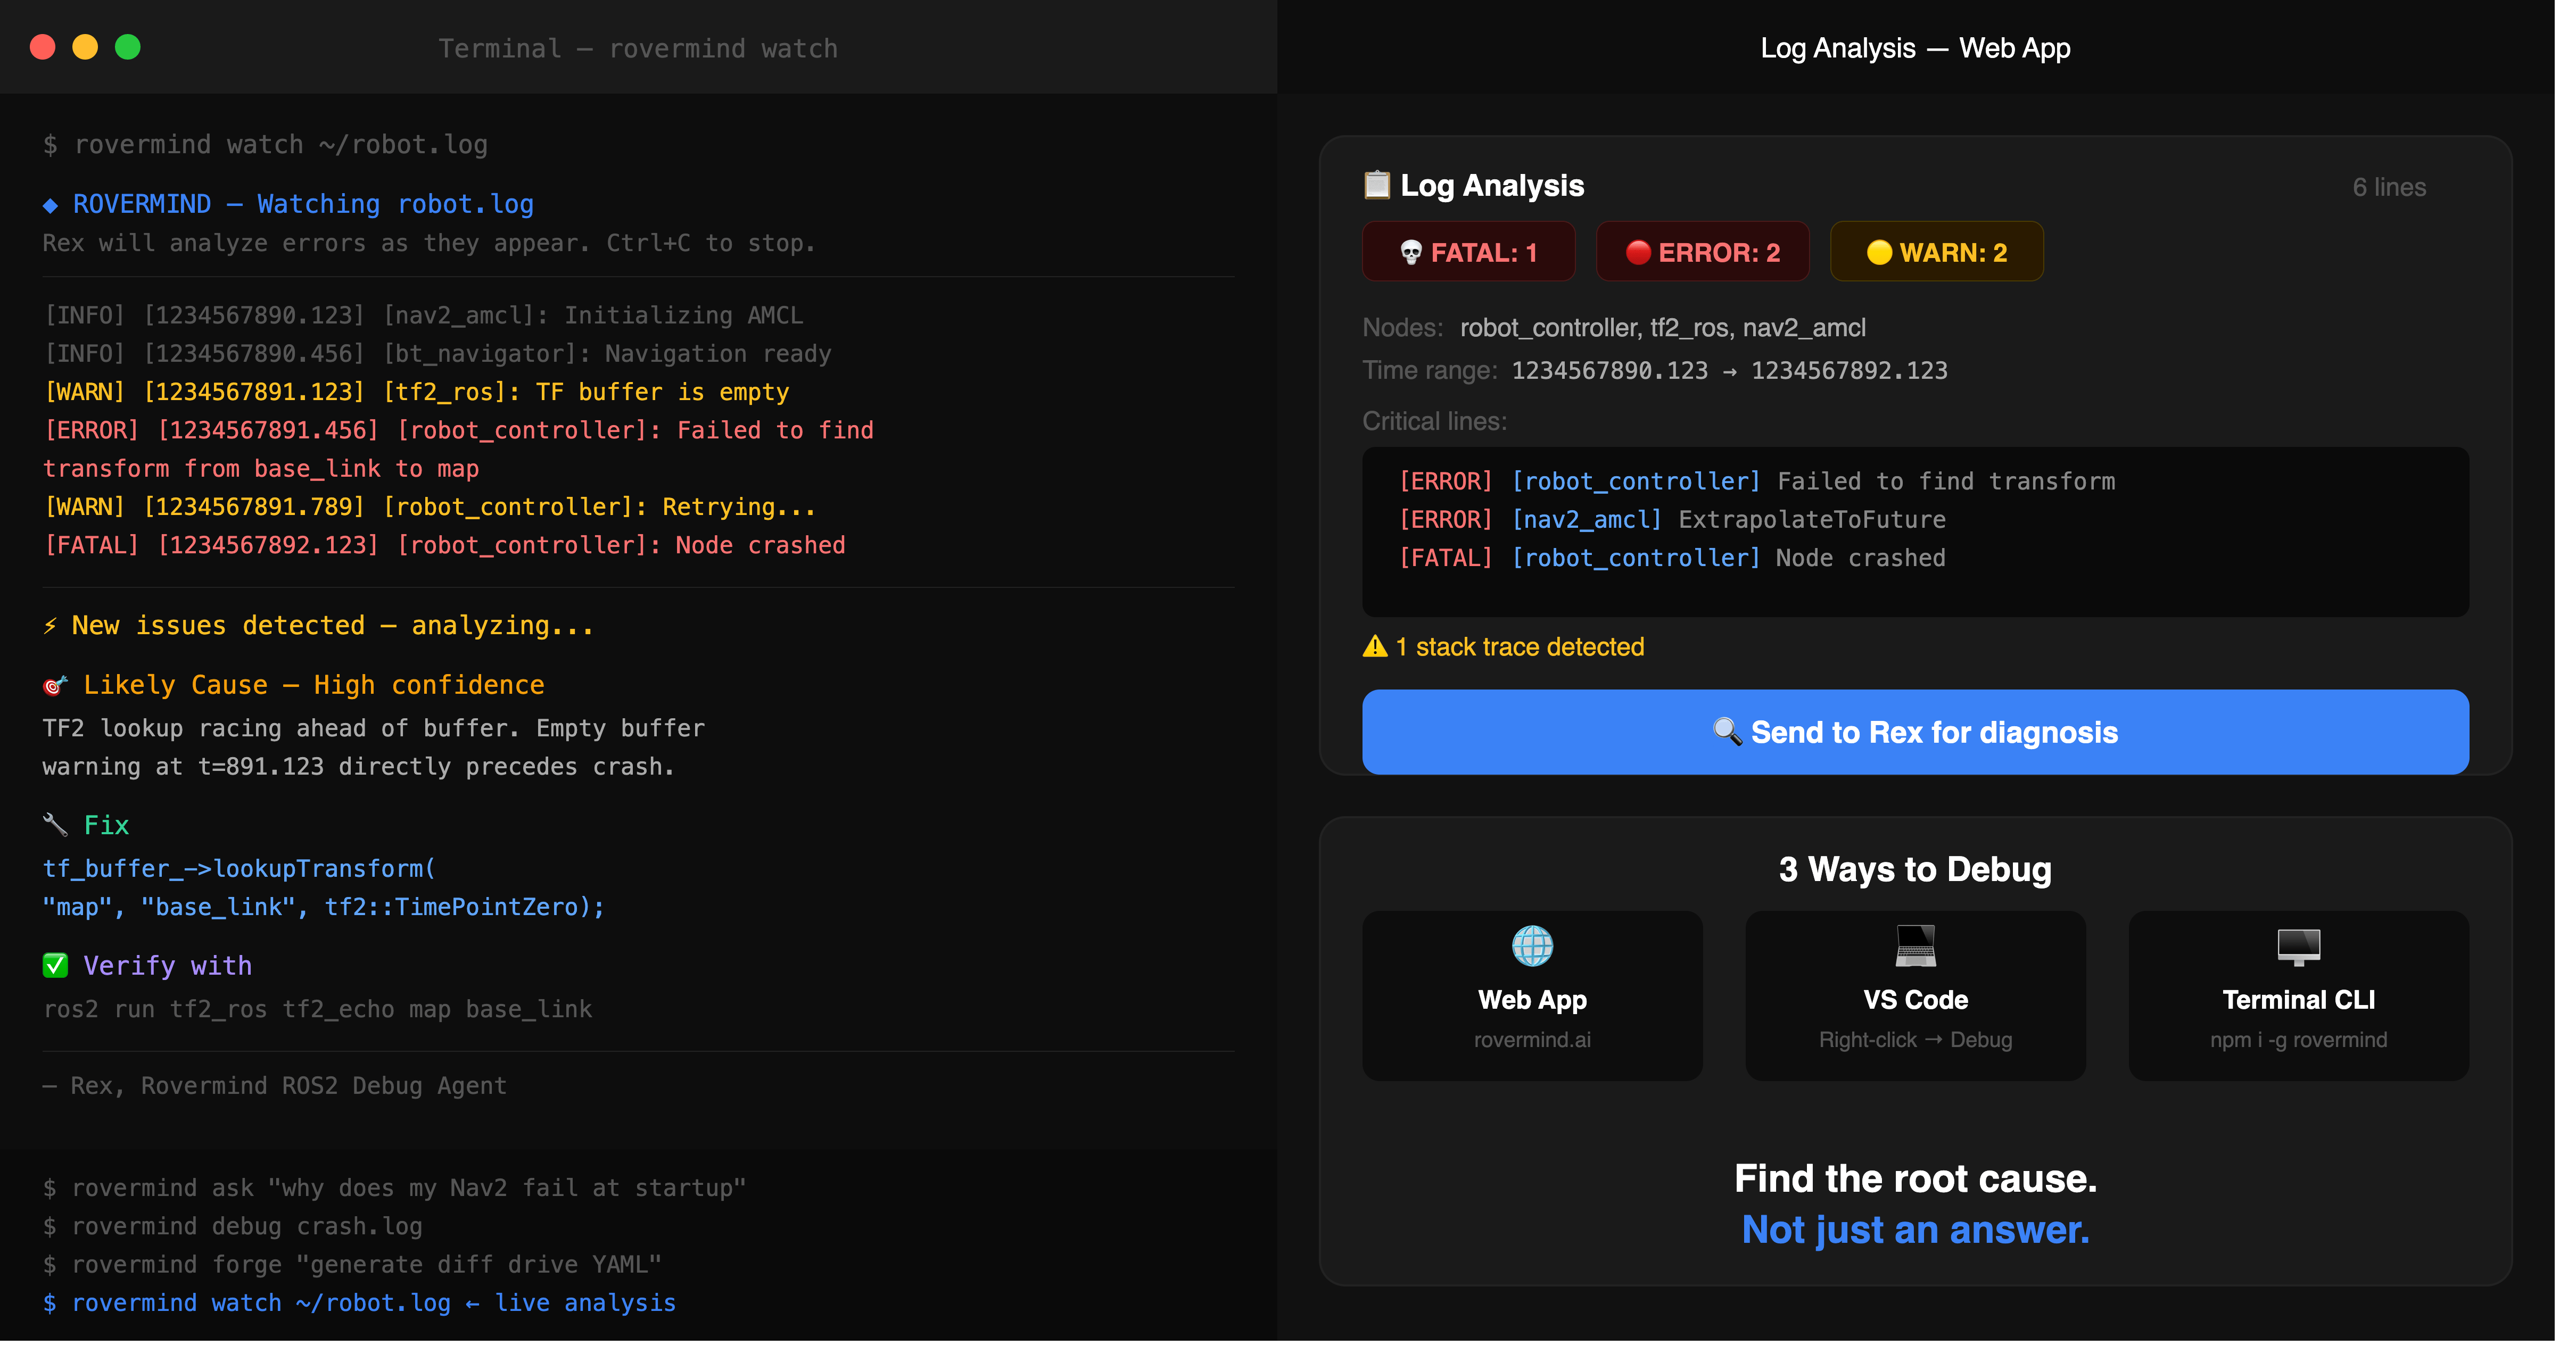Click the start time 1234567890.123 in Time range
The height and width of the screenshot is (1362, 2576).
1609,371
